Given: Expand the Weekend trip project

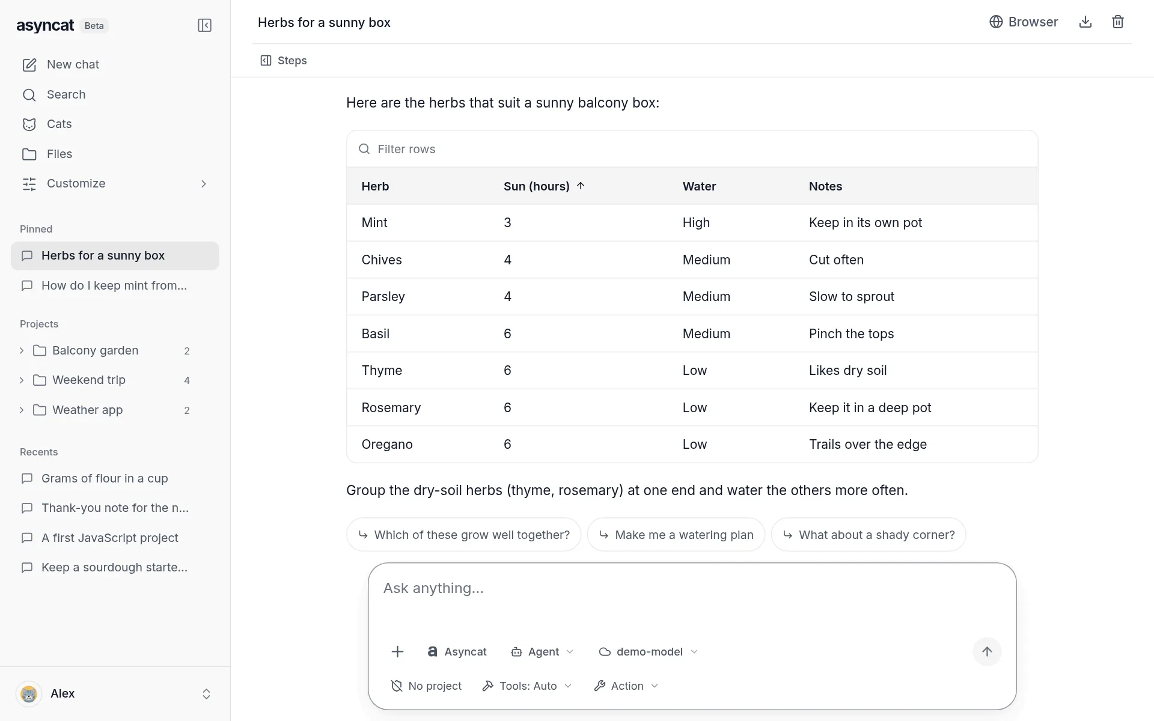Looking at the screenshot, I should click(x=22, y=380).
